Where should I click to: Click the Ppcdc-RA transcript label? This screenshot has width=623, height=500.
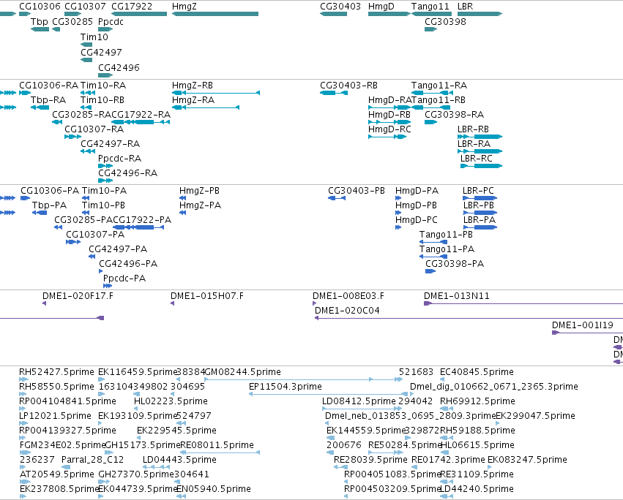(x=119, y=159)
